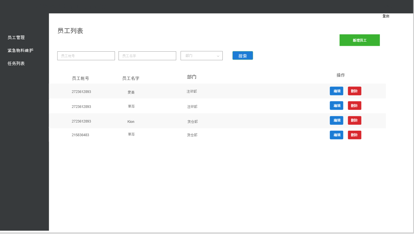Edit the employee with account 215836483
Image resolution: width=414 pixels, height=234 pixels.
coord(336,135)
